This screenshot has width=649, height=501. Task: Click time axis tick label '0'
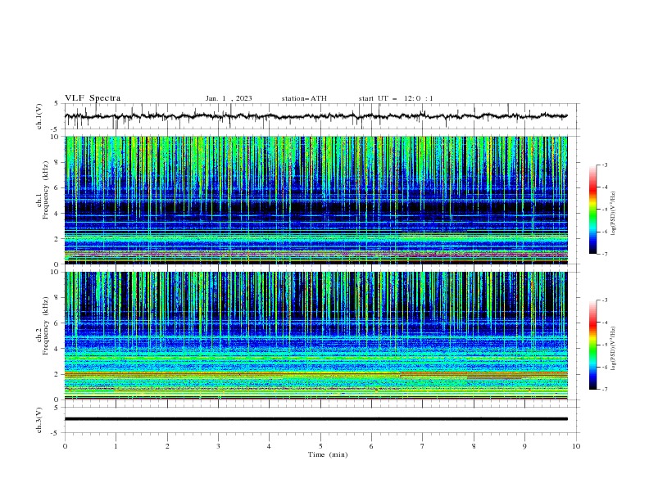[x=65, y=446]
